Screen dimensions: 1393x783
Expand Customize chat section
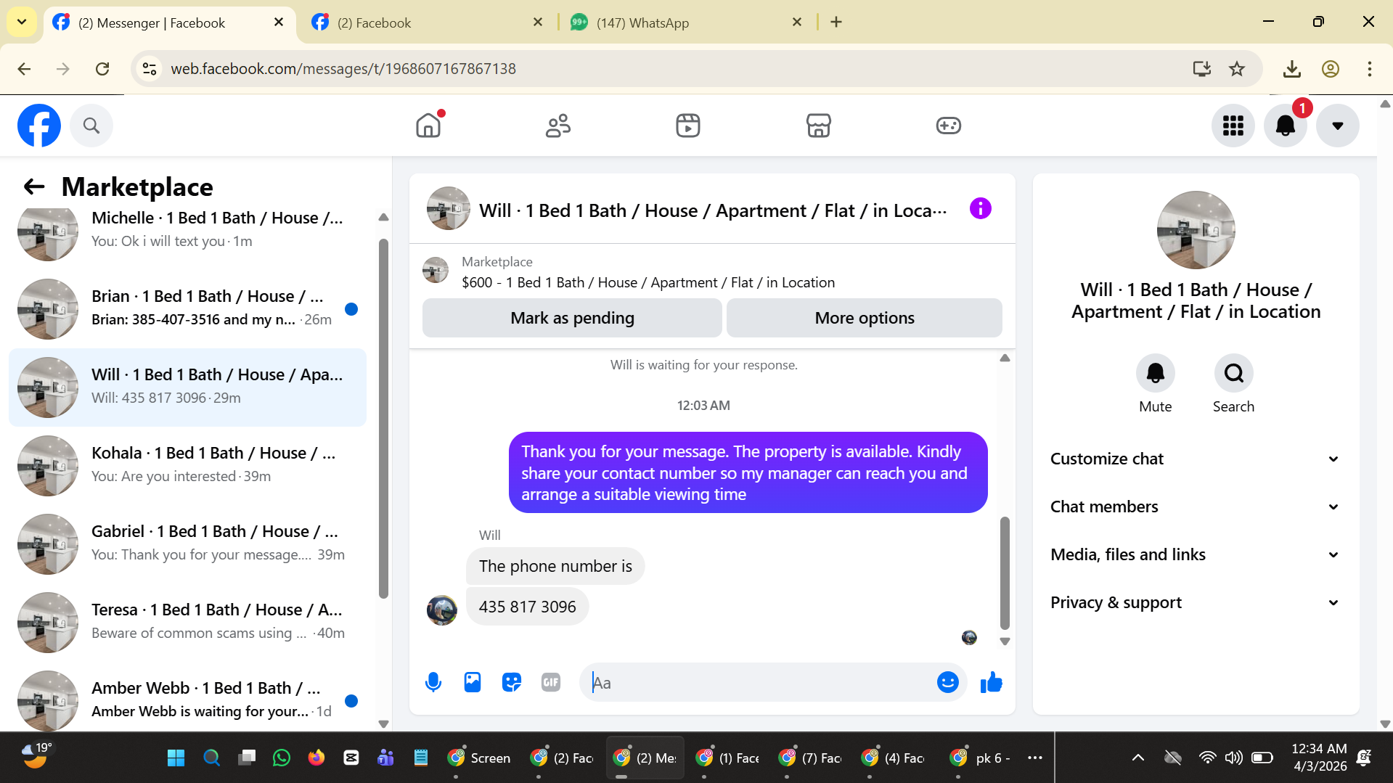coord(1196,459)
